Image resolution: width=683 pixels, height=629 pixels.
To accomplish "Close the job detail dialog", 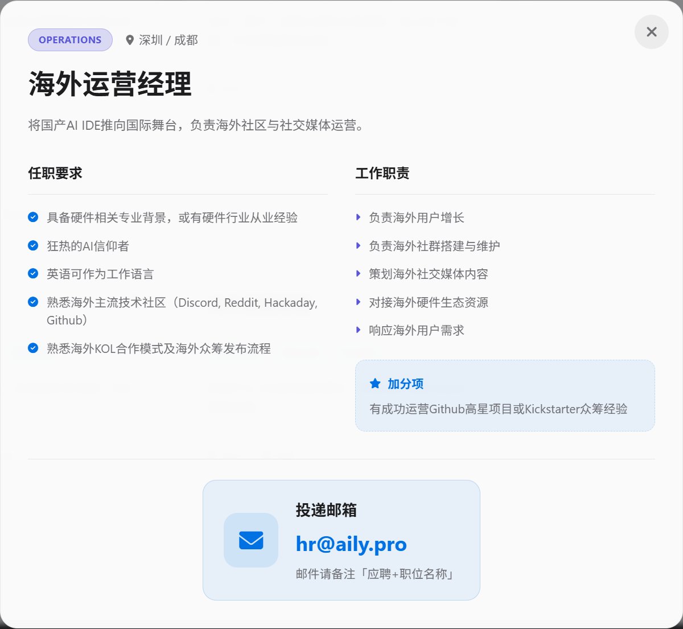I will [x=651, y=32].
